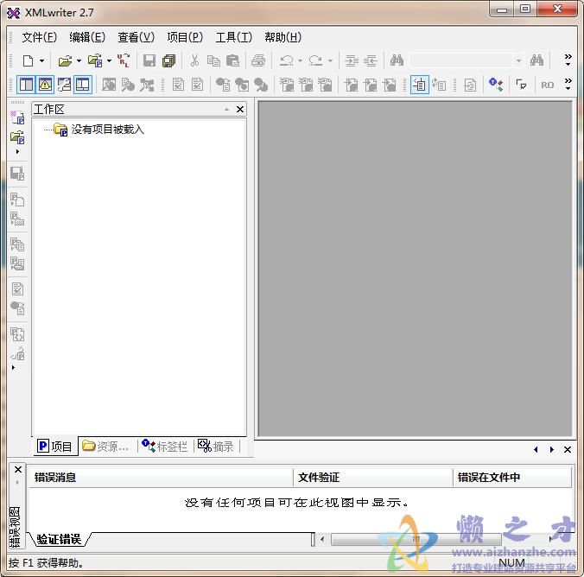Viewport: 584px width, 577px height.
Task: Expand the second toolbar overflow chevron
Action: tap(568, 84)
